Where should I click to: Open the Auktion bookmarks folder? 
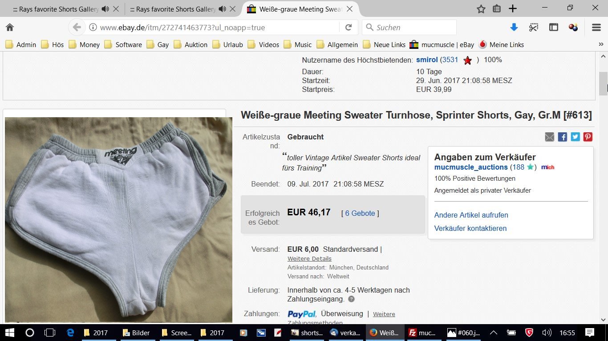191,44
